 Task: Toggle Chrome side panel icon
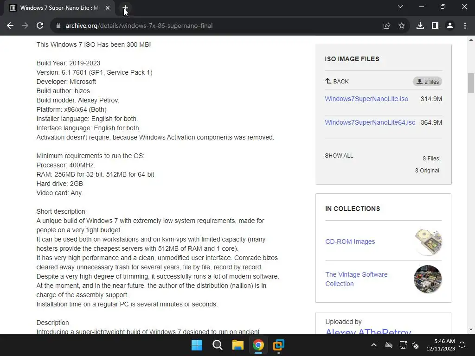pyautogui.click(x=435, y=26)
